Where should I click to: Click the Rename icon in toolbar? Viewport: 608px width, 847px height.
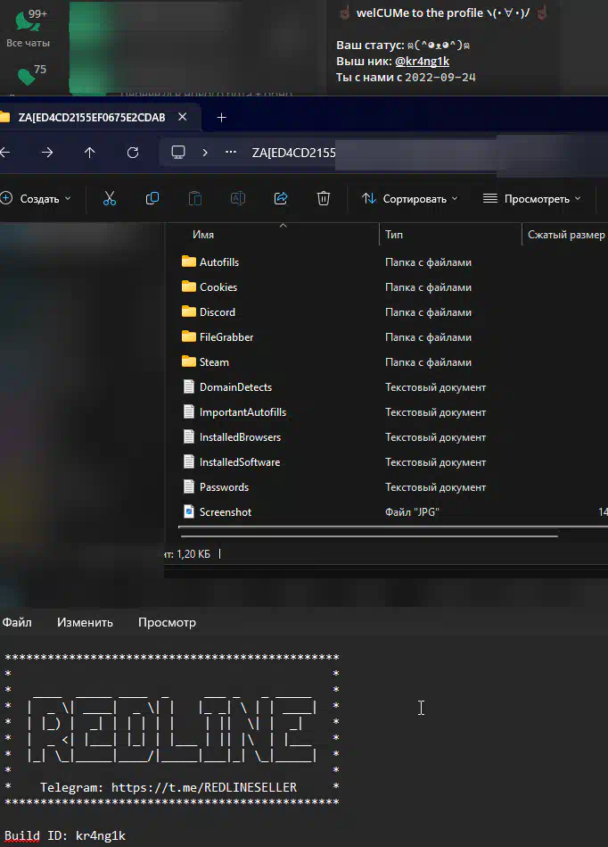238,199
